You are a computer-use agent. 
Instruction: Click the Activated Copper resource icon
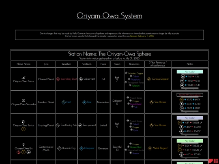click(126, 73)
